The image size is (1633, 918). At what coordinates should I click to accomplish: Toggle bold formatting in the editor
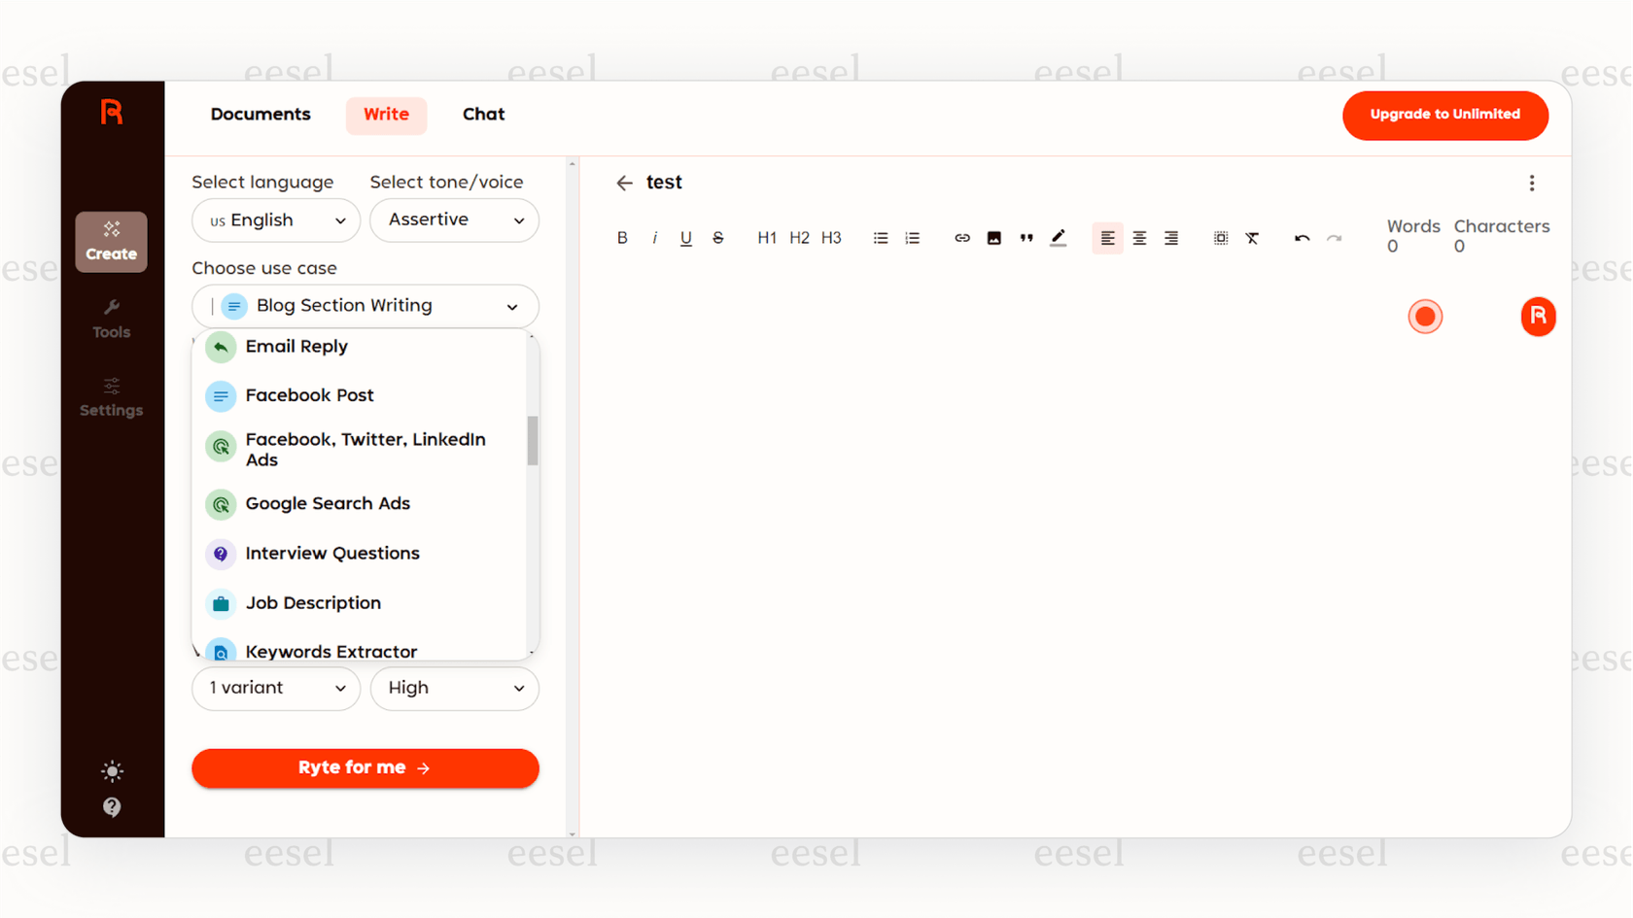coord(622,237)
